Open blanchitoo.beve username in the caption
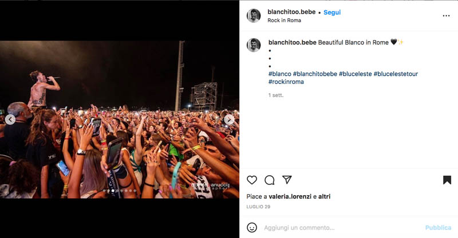 (293, 42)
